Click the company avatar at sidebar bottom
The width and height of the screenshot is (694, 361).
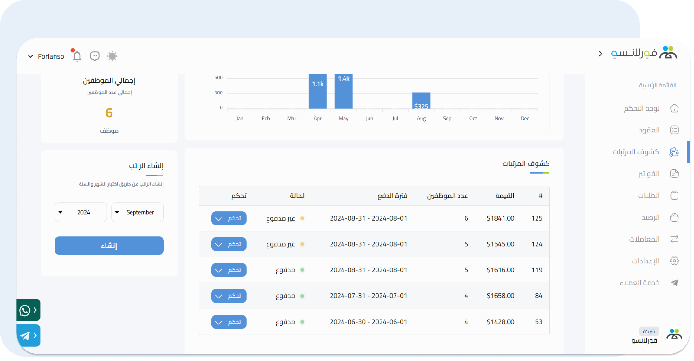[x=674, y=335]
